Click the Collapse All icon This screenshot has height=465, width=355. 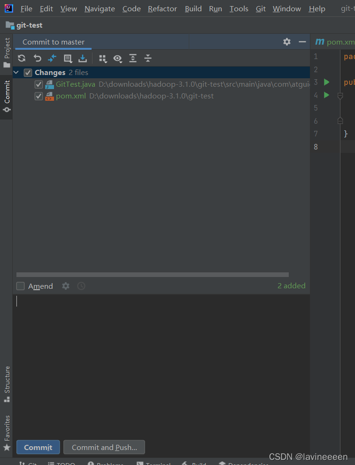point(148,58)
